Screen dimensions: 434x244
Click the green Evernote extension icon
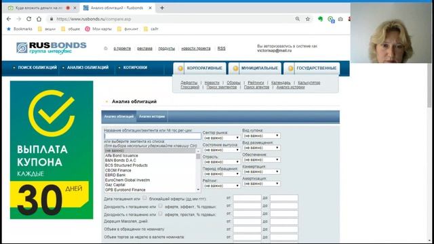pos(321,19)
